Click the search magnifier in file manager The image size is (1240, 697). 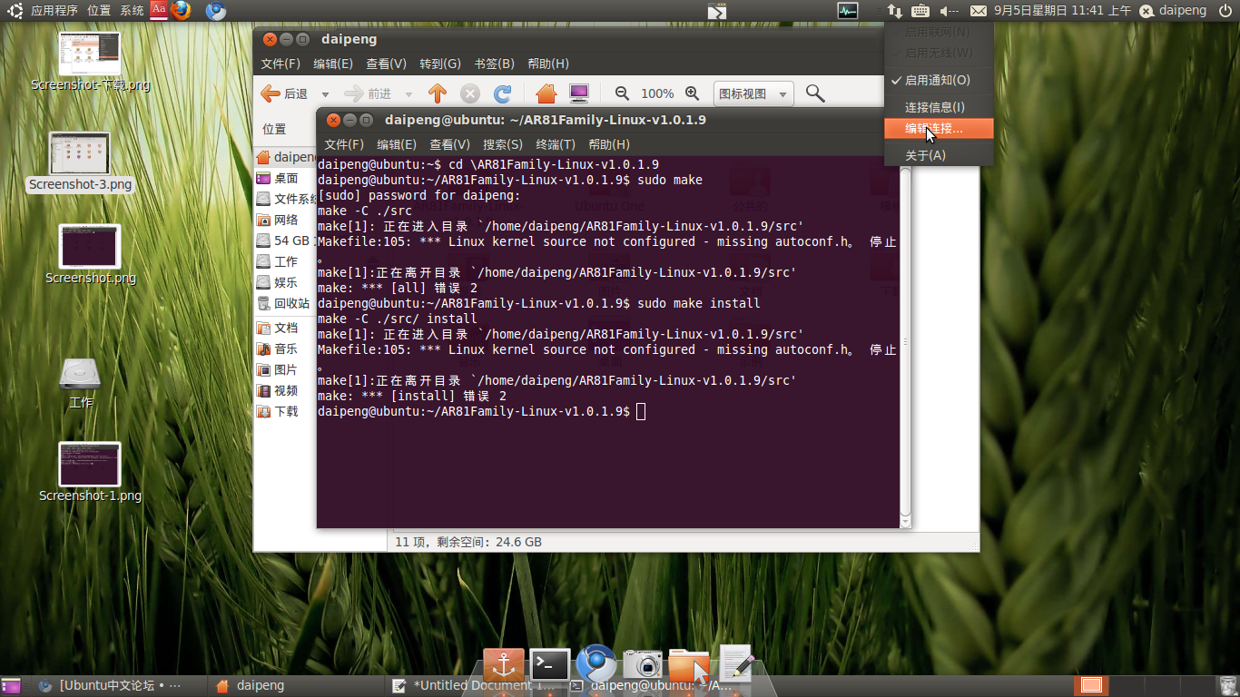pyautogui.click(x=814, y=93)
